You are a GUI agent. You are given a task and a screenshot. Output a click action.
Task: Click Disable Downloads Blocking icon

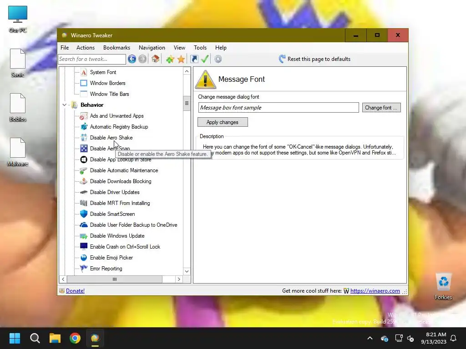[x=84, y=181]
